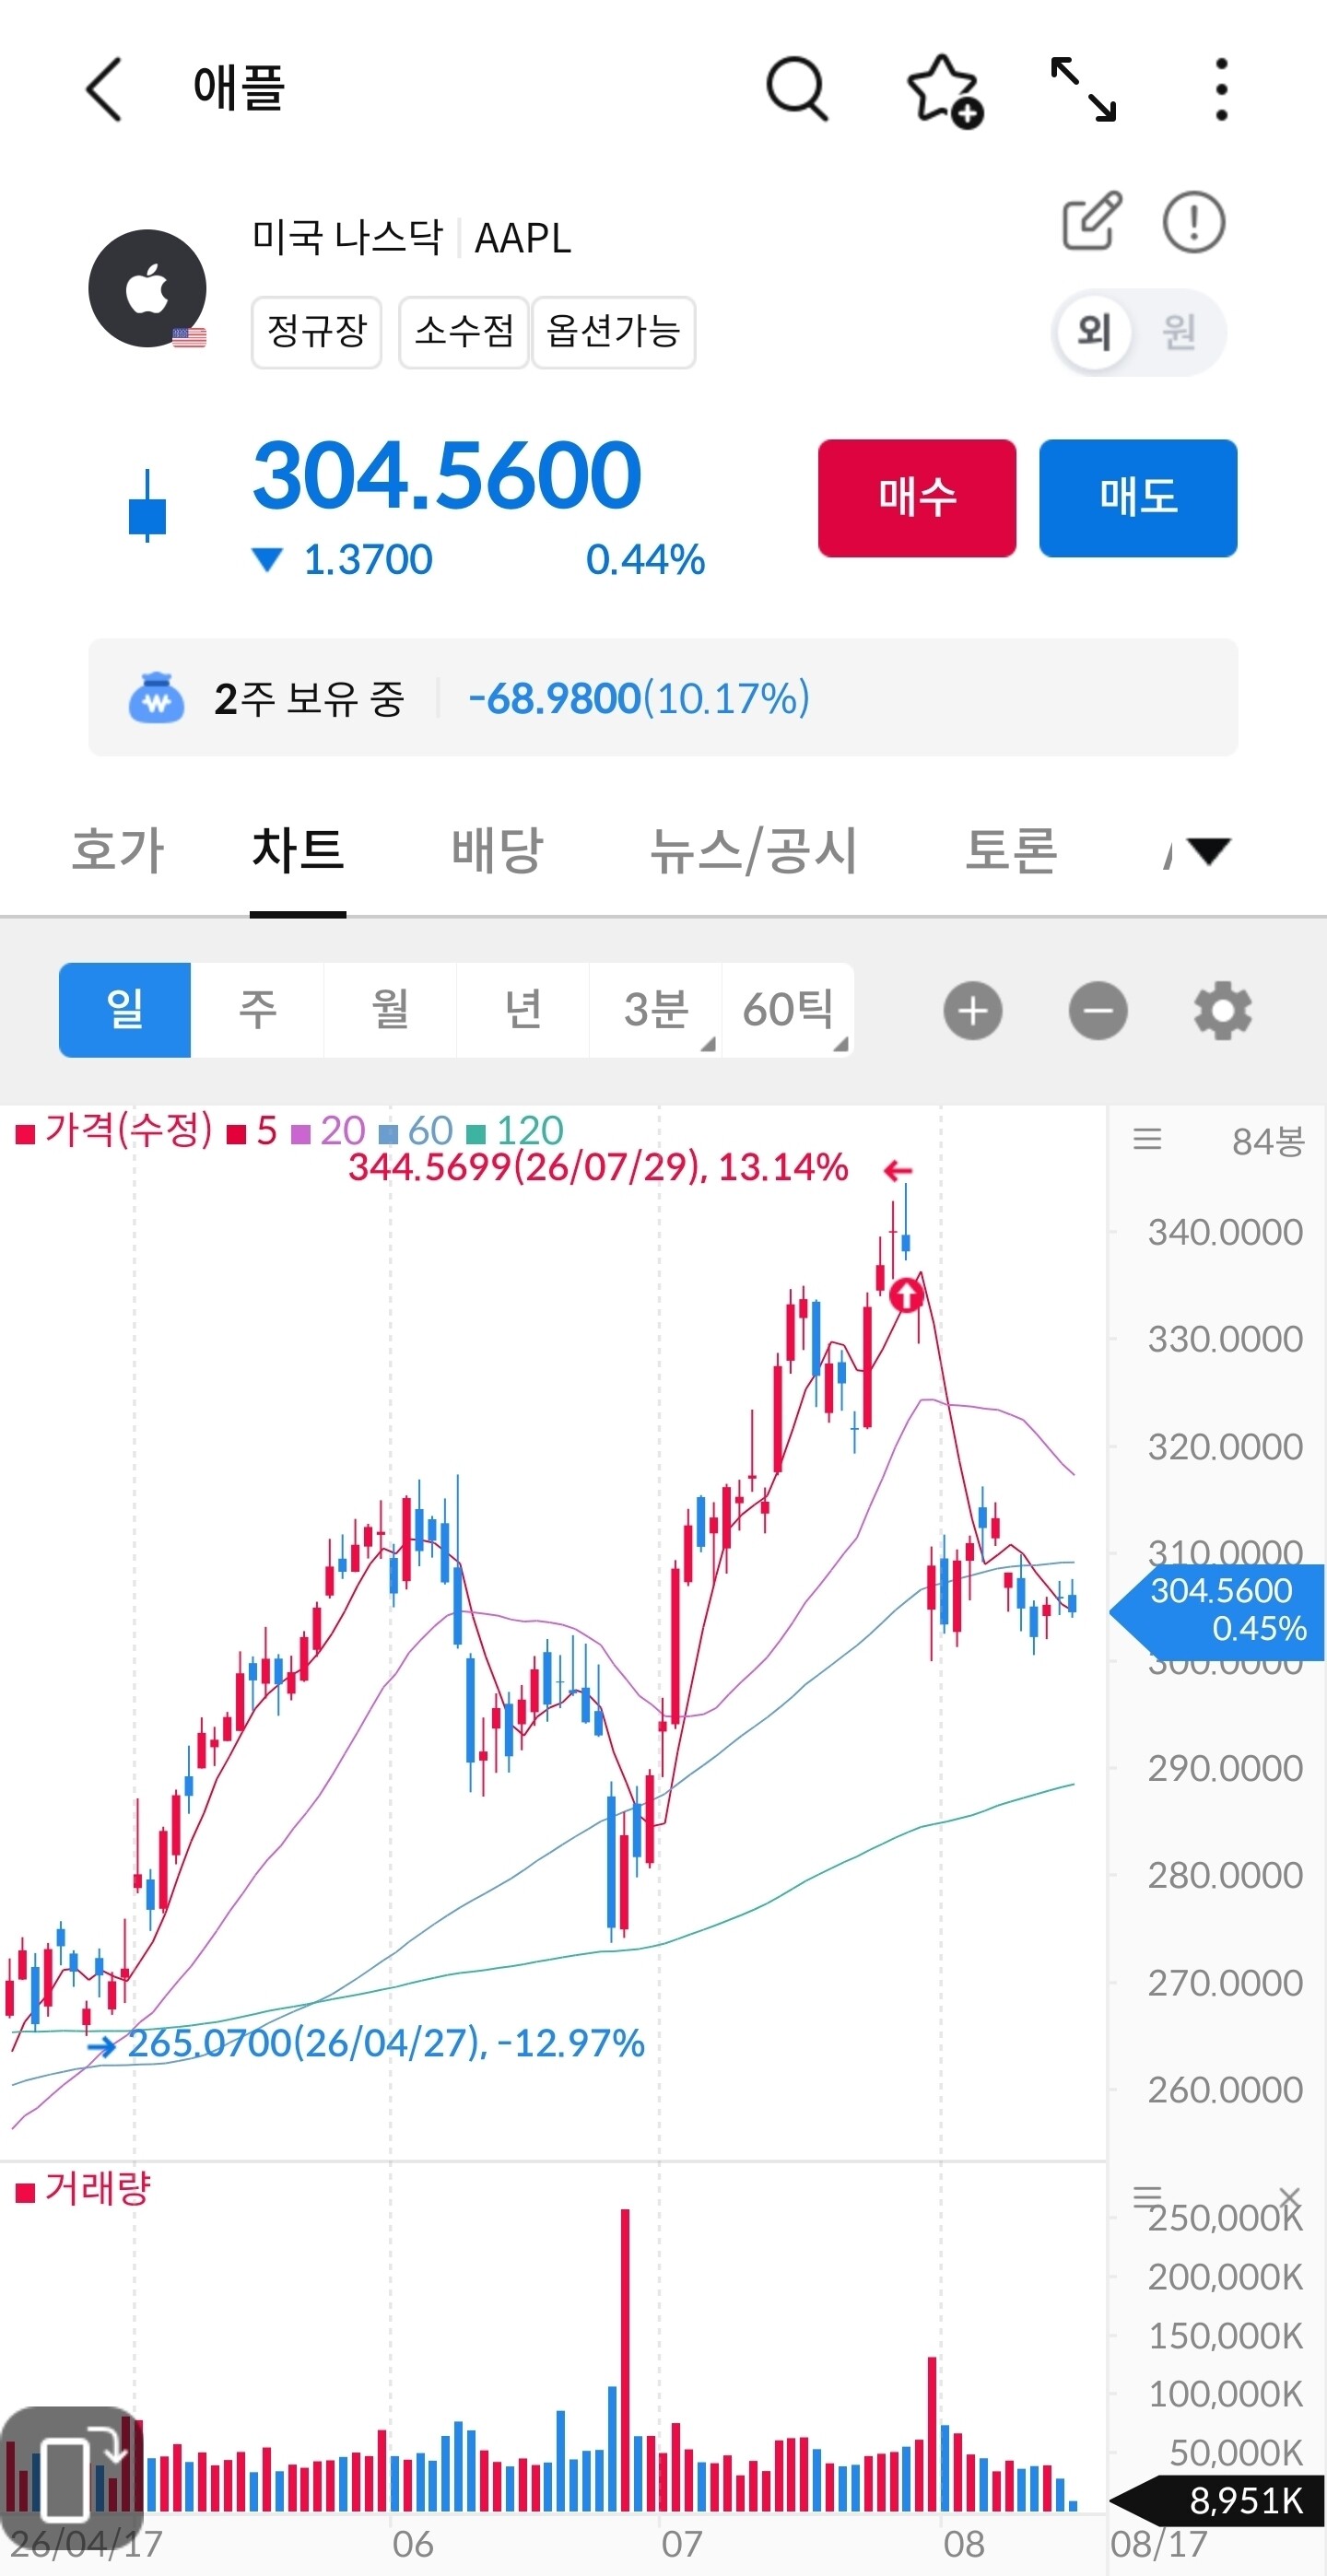Open the 60틱 tick interval dropdown

pos(788,1010)
